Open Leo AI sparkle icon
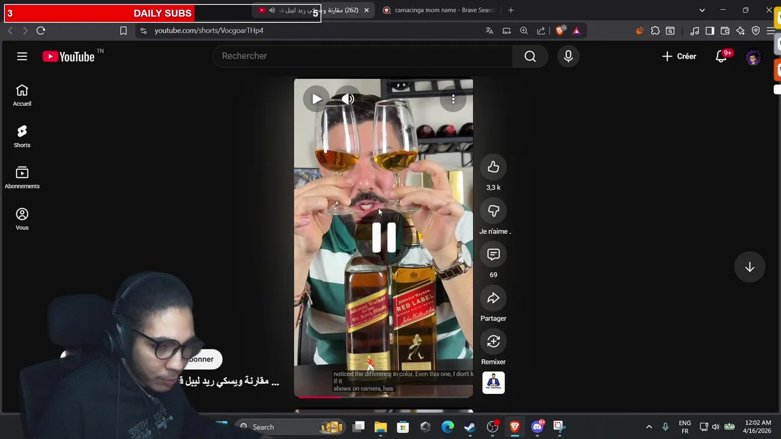781x439 pixels. coord(740,30)
